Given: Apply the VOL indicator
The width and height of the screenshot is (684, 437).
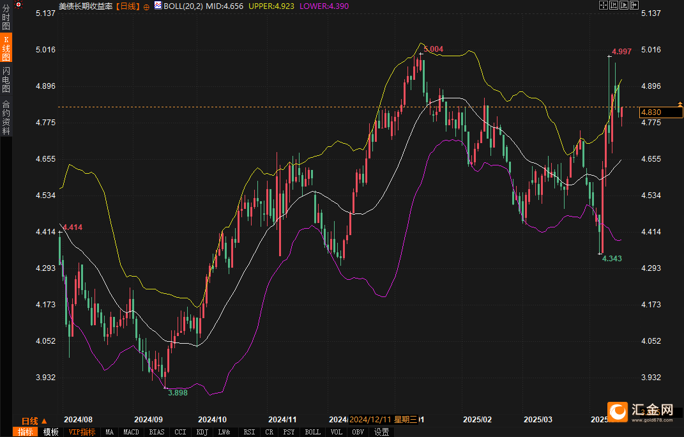Looking at the screenshot, I should [337, 432].
